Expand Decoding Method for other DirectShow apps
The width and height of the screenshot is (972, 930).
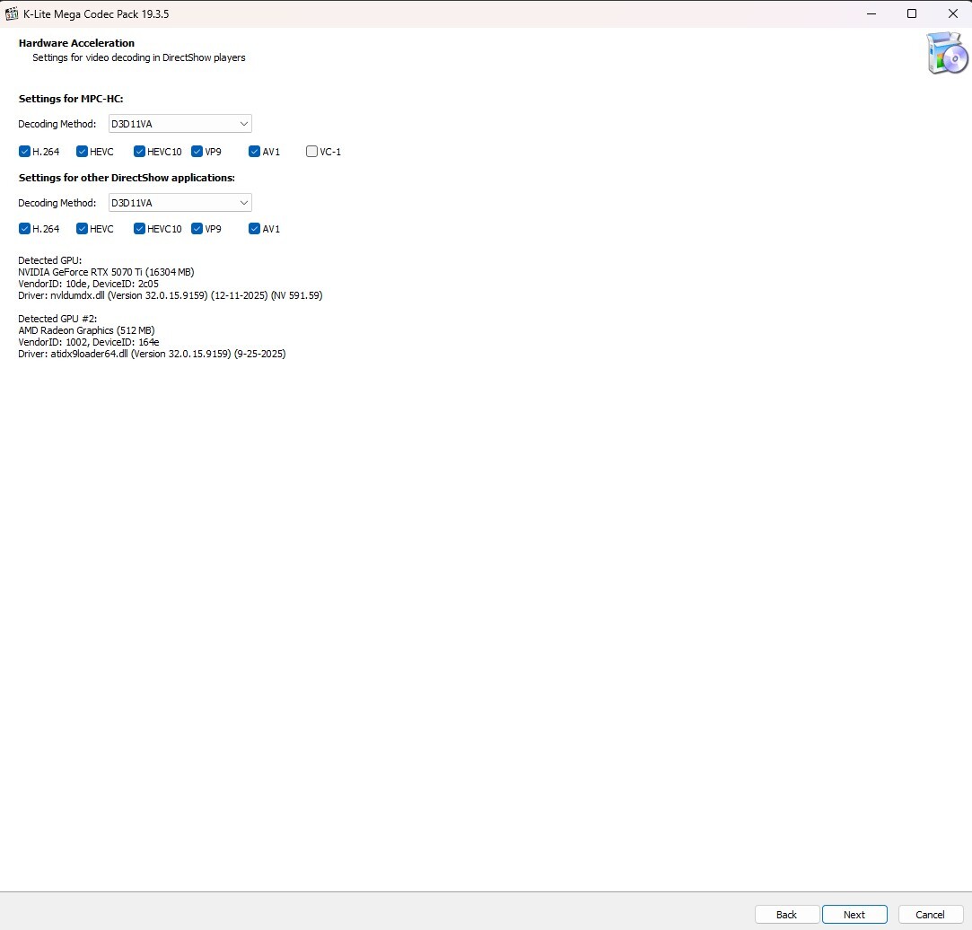[180, 203]
